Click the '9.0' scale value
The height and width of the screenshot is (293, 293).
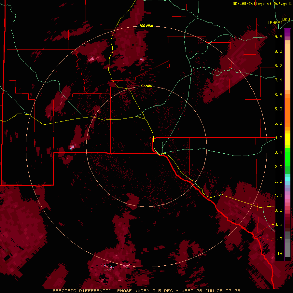pos(278,51)
